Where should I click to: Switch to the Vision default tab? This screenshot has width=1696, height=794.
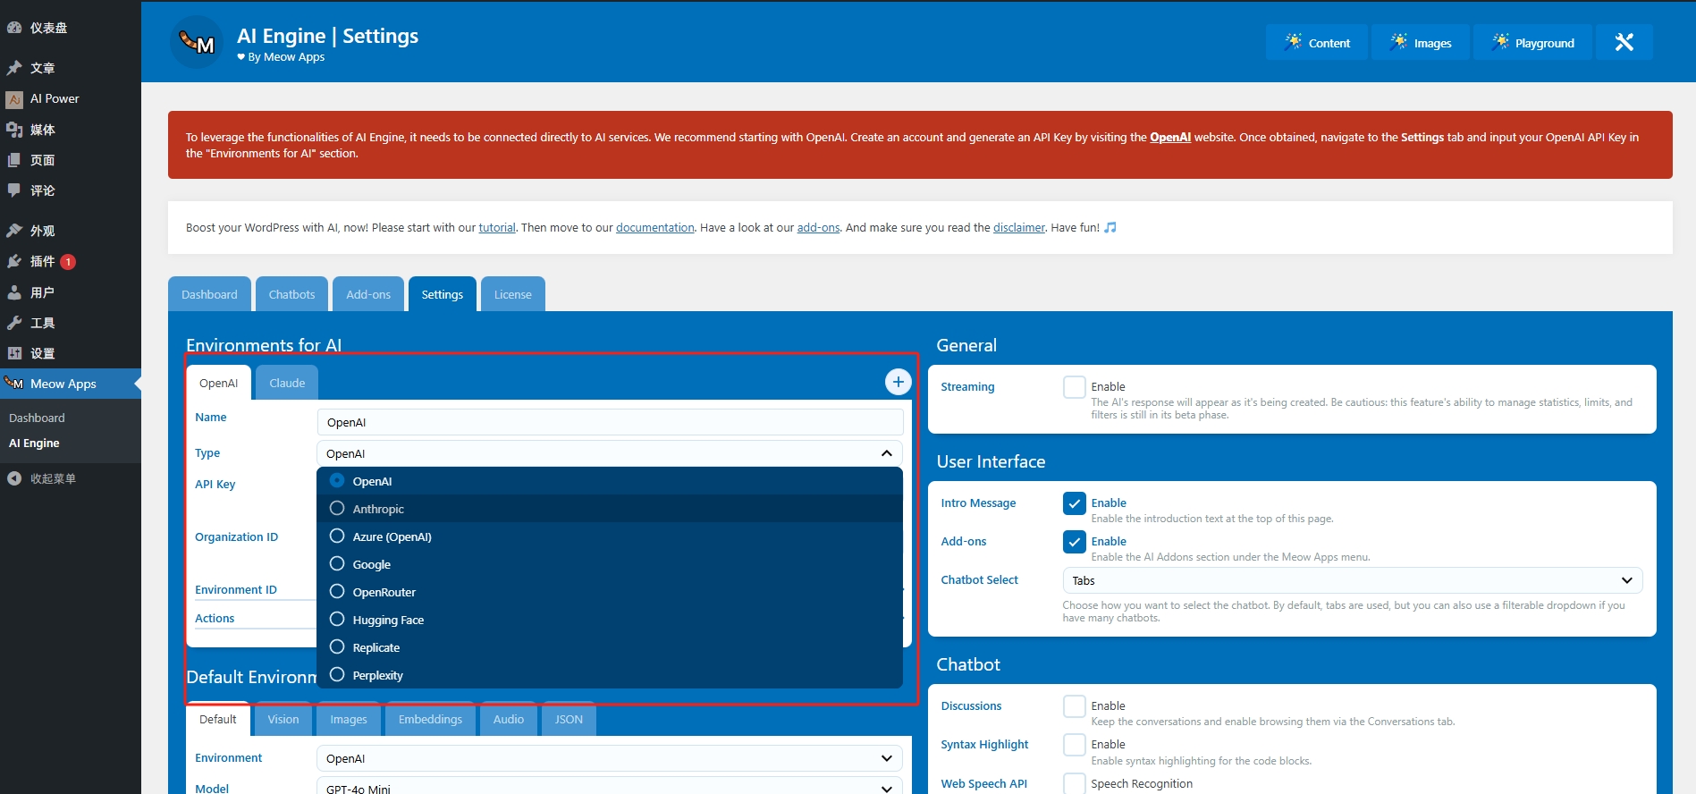(283, 719)
